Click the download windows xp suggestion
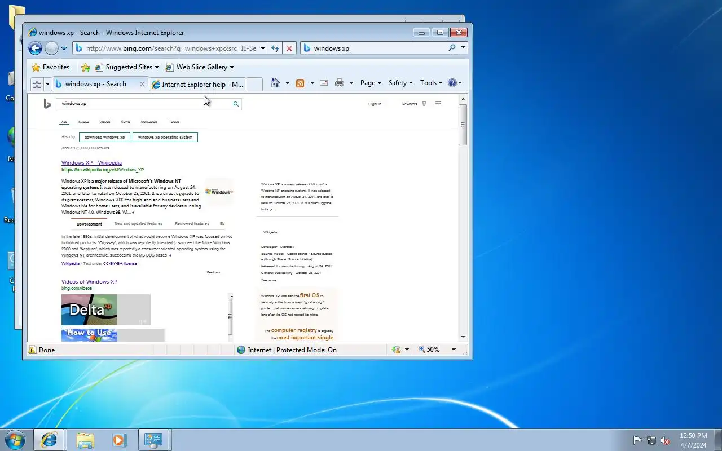Image resolution: width=722 pixels, height=451 pixels. point(105,137)
